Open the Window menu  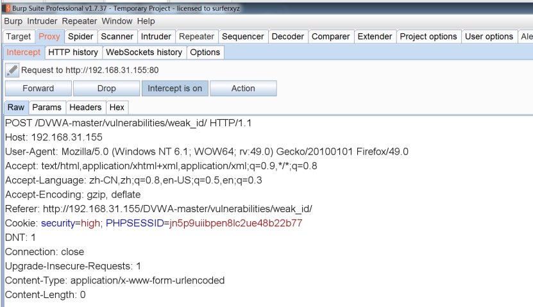[x=117, y=21]
